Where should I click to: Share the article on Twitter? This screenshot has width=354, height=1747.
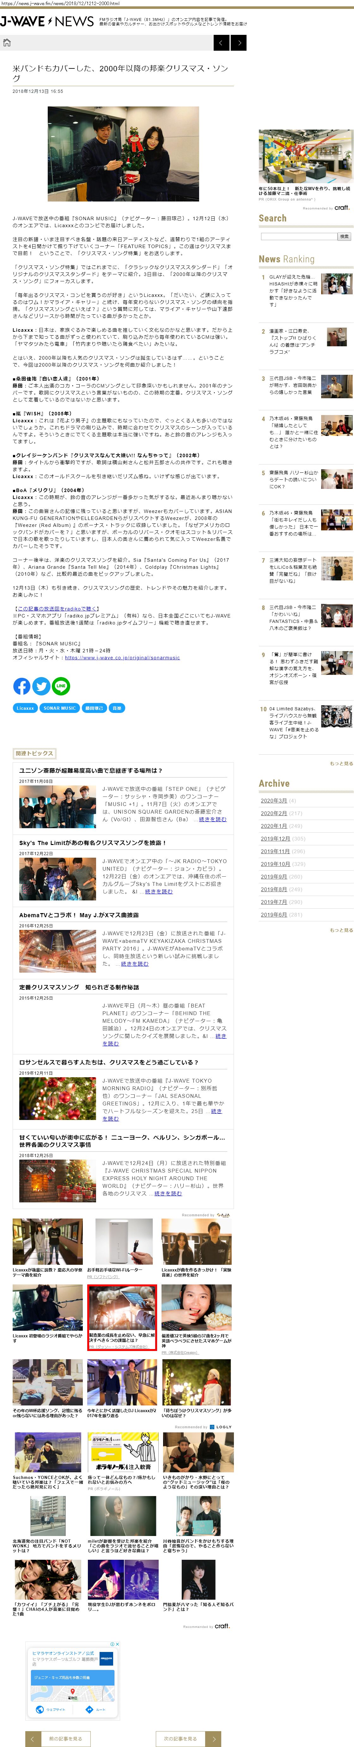click(x=41, y=686)
